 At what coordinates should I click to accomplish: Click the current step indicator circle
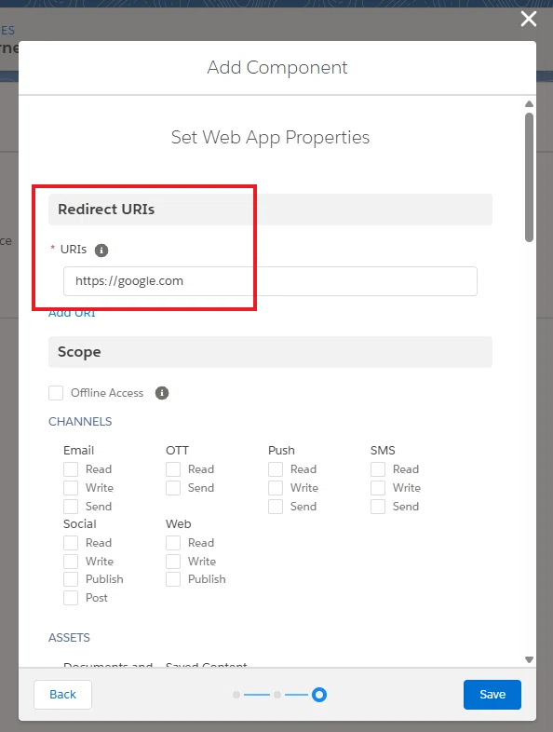coord(319,695)
